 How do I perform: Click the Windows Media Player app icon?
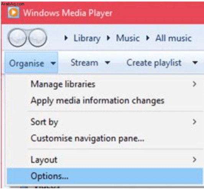tap(13, 13)
